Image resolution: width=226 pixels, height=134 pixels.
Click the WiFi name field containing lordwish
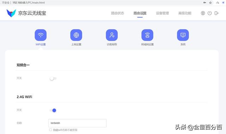(77, 123)
